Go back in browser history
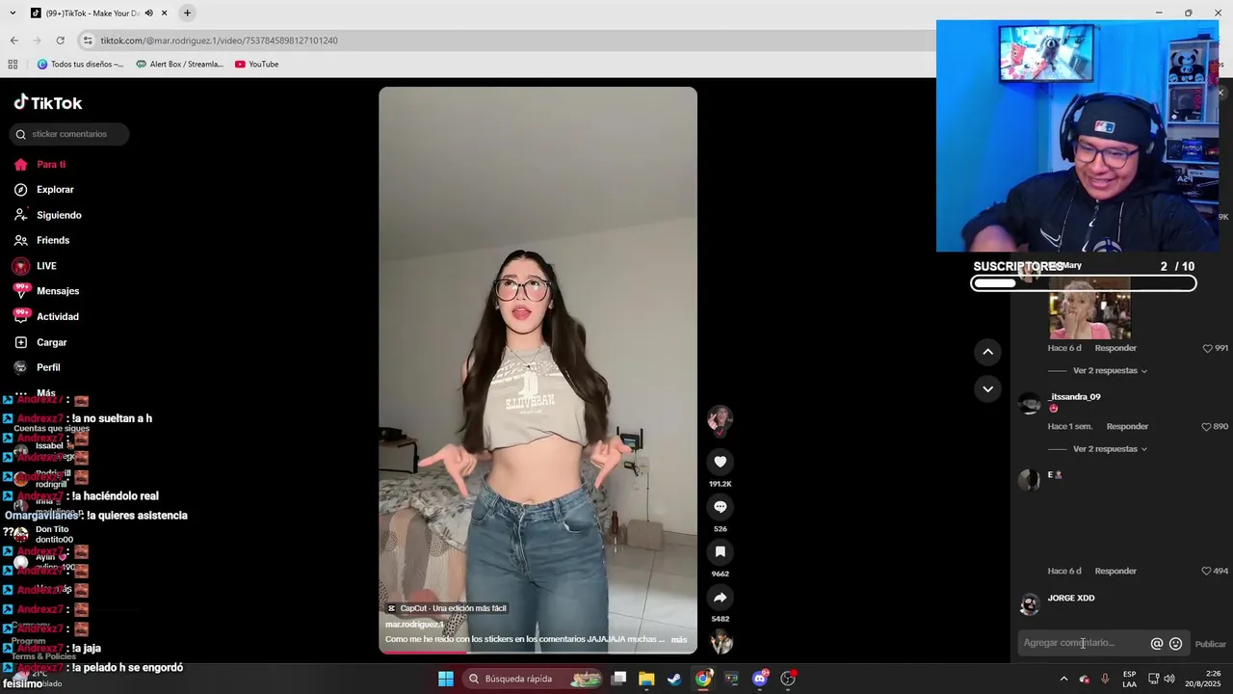Image resolution: width=1233 pixels, height=694 pixels. click(x=13, y=40)
